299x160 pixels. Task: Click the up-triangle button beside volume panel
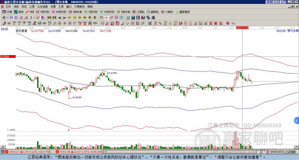[3, 147]
